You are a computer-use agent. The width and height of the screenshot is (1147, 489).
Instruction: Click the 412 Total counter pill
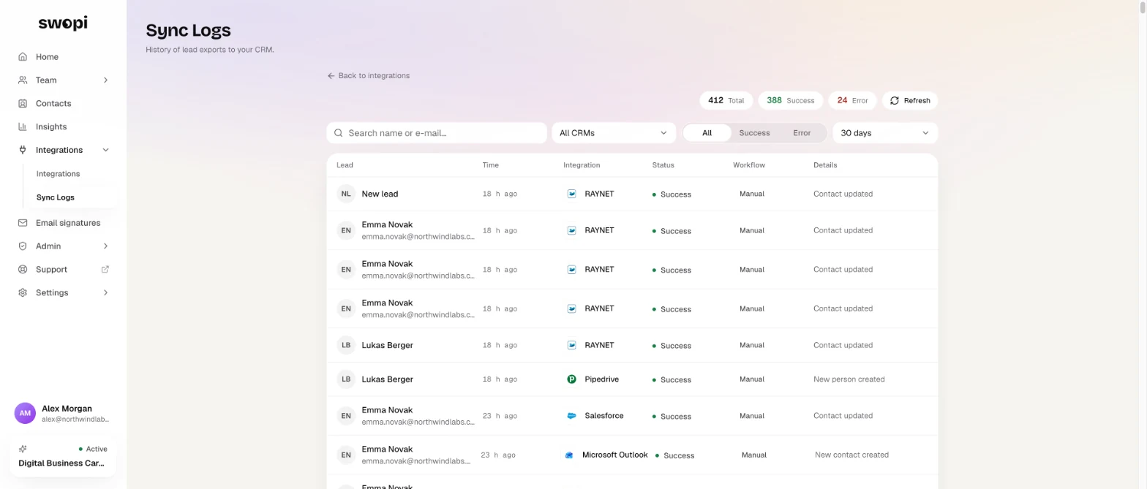click(x=726, y=101)
